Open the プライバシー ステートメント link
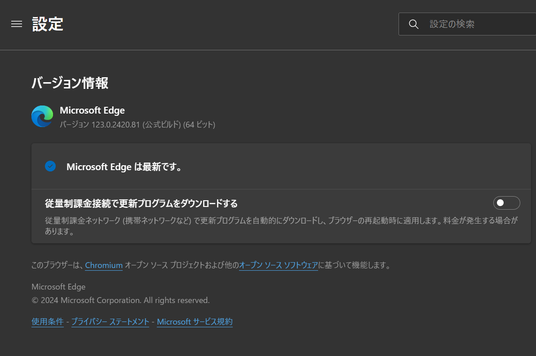The width and height of the screenshot is (536, 356). coord(110,321)
